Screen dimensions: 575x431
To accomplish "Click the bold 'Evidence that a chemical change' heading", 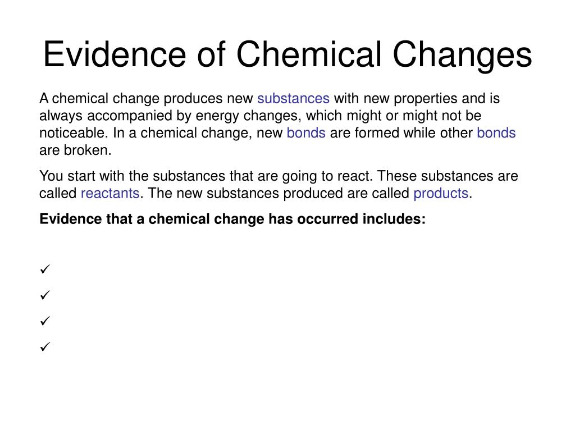I will pos(232,219).
